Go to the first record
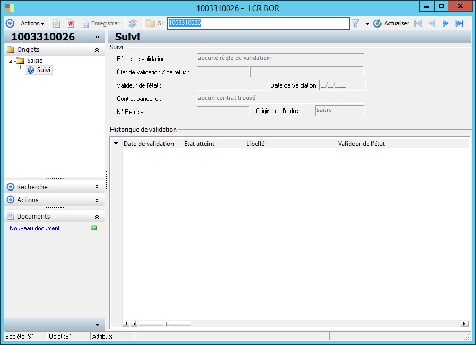The image size is (476, 345). tap(418, 23)
